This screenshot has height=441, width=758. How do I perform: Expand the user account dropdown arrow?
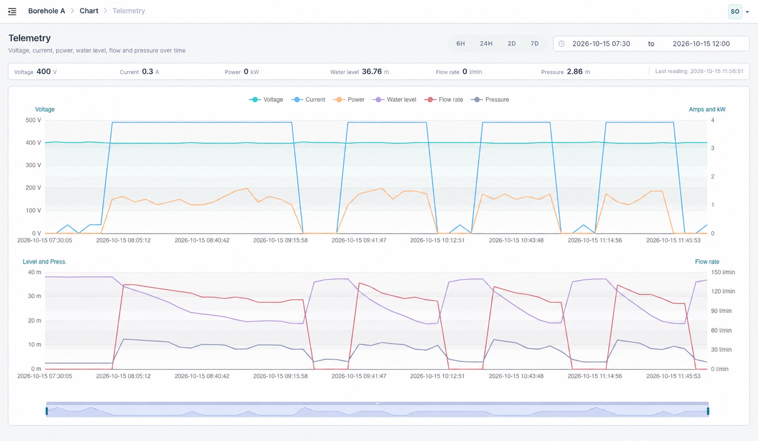point(747,12)
